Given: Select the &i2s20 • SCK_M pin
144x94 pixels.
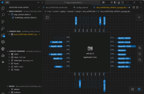Looking at the screenshot, I should (124, 42).
